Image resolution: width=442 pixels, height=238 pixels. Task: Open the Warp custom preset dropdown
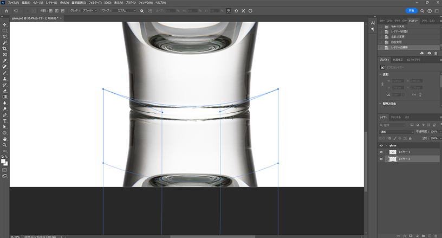click(125, 10)
